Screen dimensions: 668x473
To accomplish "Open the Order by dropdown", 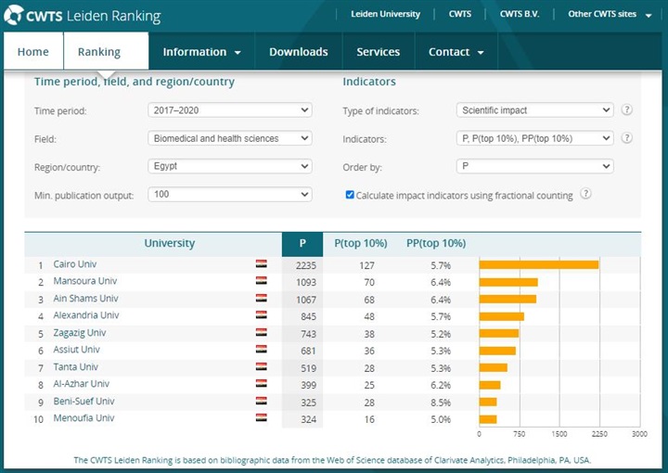I will [534, 167].
